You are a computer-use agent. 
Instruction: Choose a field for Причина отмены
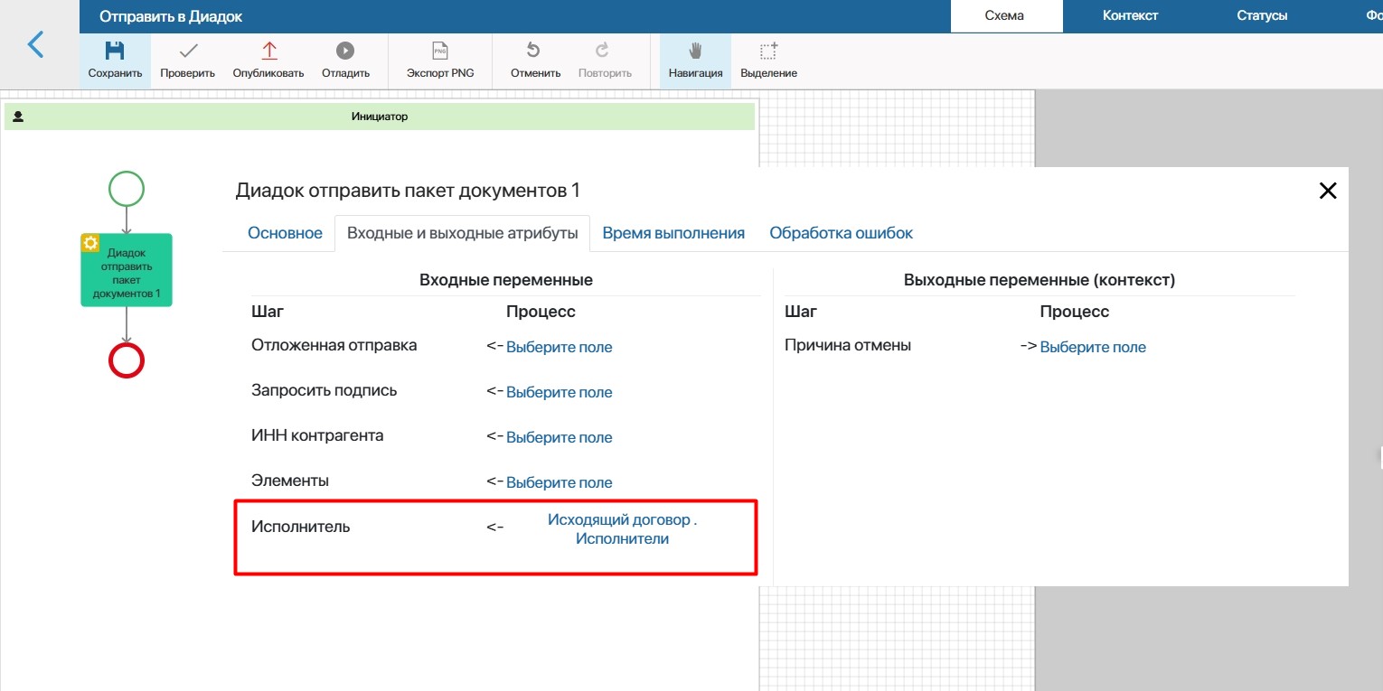click(1093, 347)
